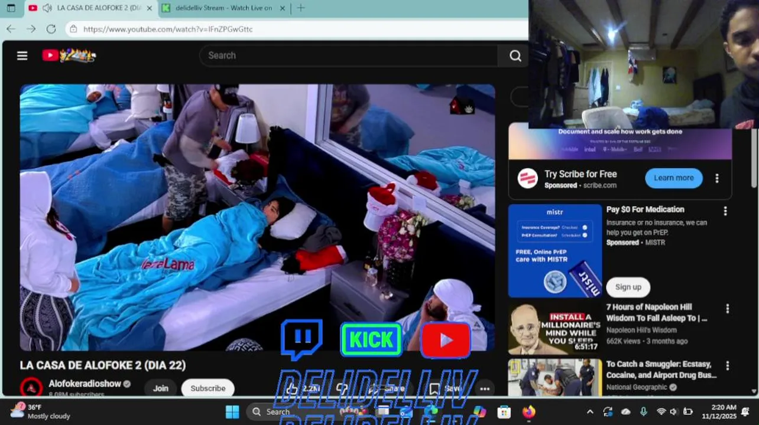Screen dimensions: 759x425
Task: Open the browser tab actions menu icon
Action: [x=11, y=8]
